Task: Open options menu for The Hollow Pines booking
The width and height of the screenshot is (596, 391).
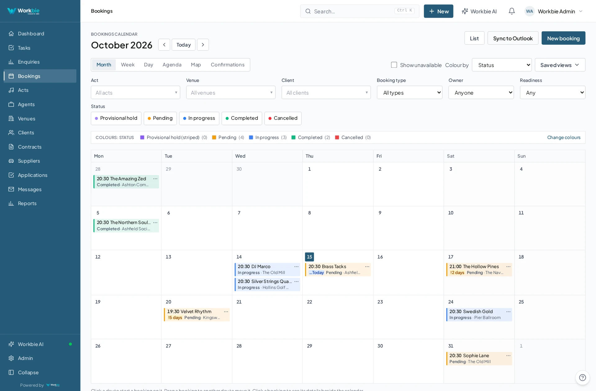Action: (x=508, y=267)
